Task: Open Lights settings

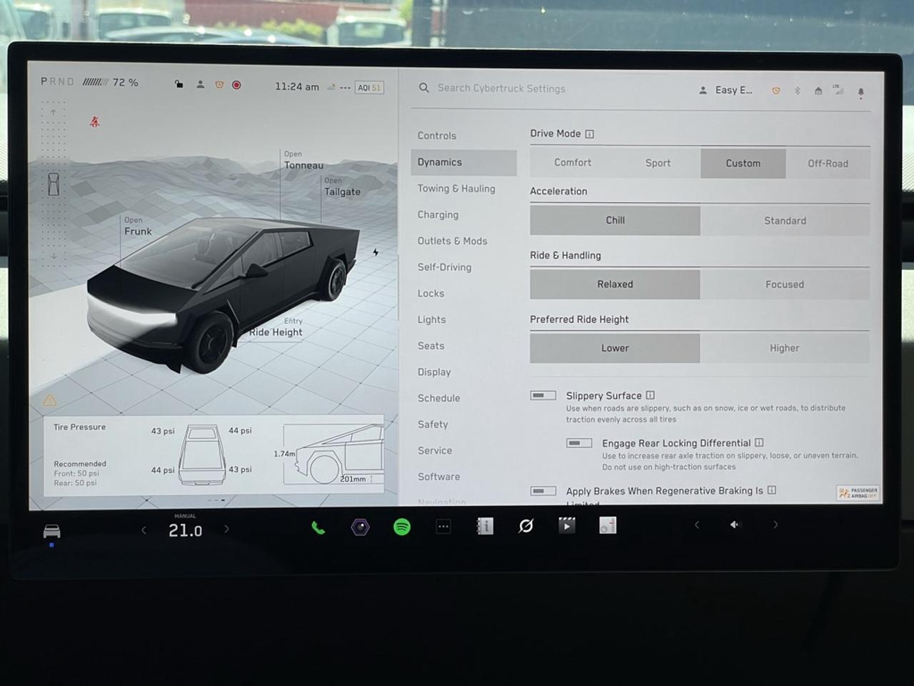Action: pyautogui.click(x=432, y=320)
